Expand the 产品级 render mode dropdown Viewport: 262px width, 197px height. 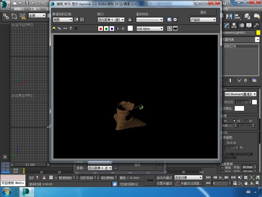point(203,20)
